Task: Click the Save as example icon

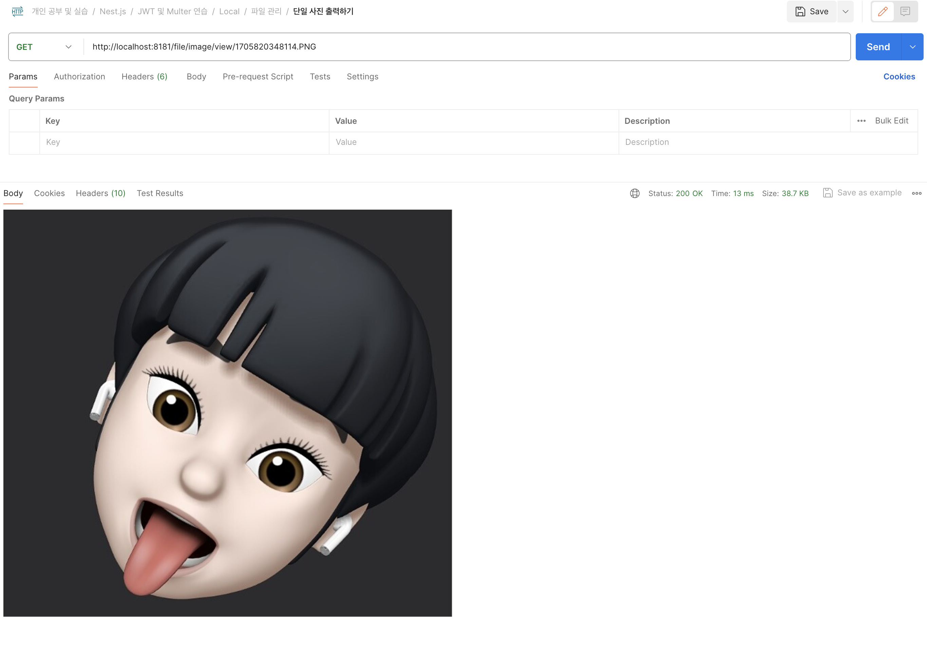Action: coord(828,193)
